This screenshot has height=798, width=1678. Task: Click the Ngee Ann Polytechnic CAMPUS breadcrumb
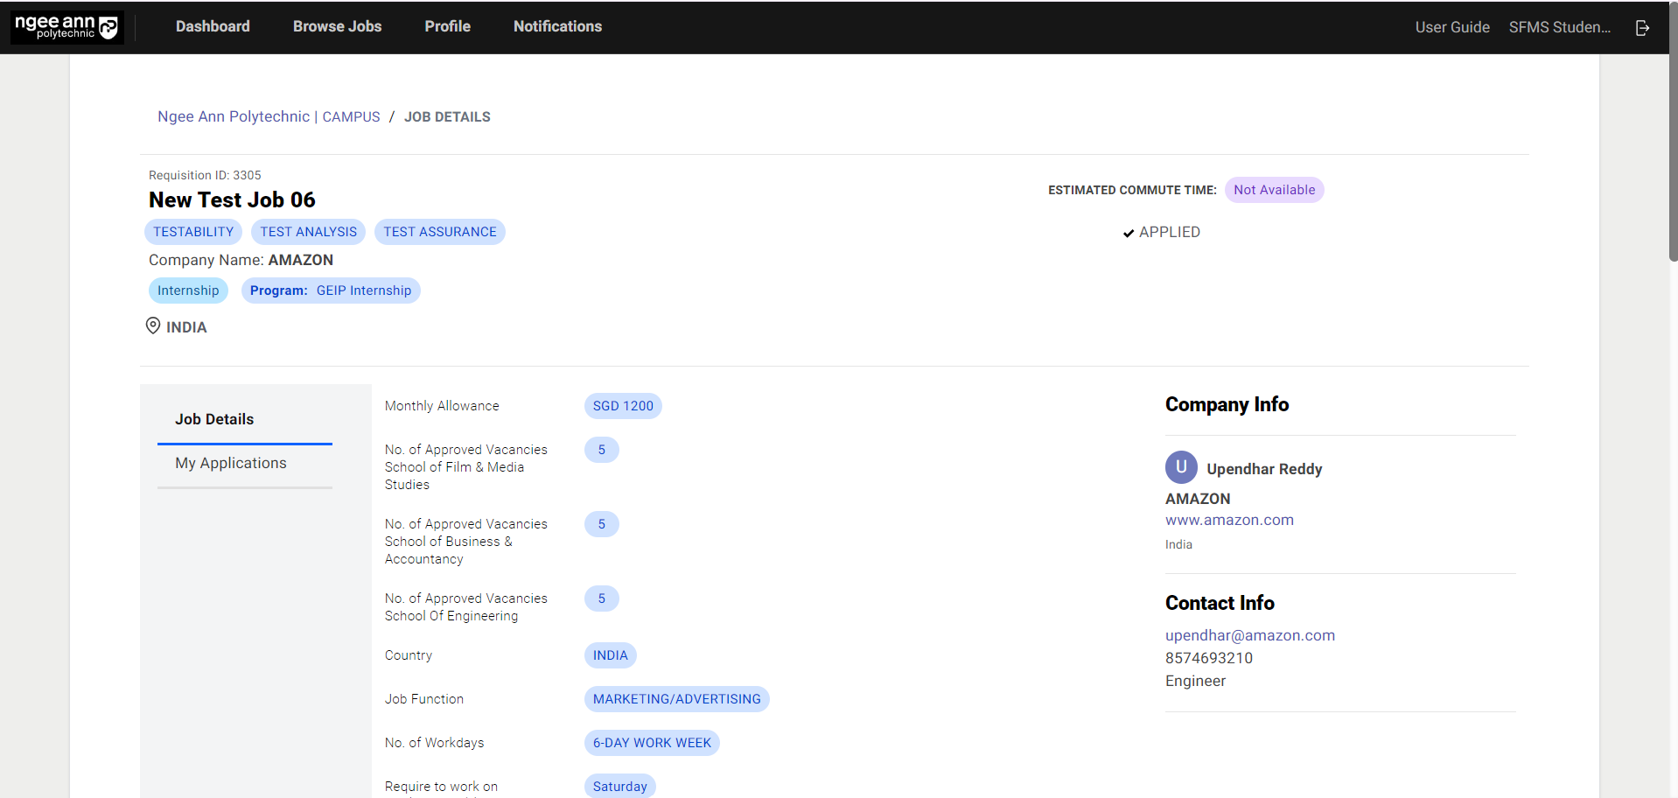pyautogui.click(x=269, y=116)
